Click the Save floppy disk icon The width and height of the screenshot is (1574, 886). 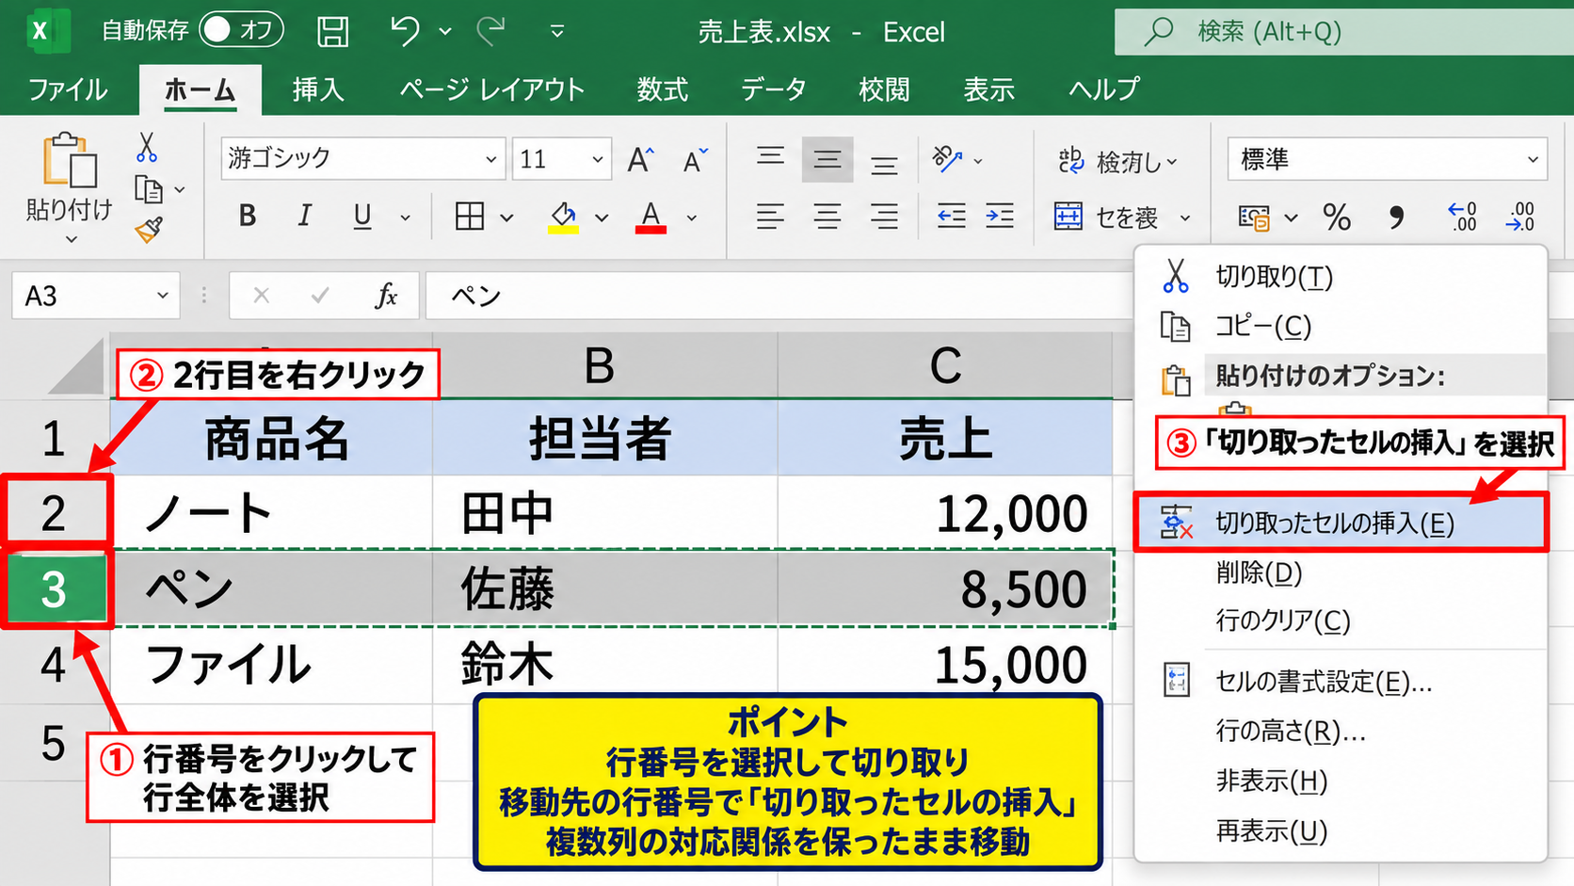tap(332, 31)
